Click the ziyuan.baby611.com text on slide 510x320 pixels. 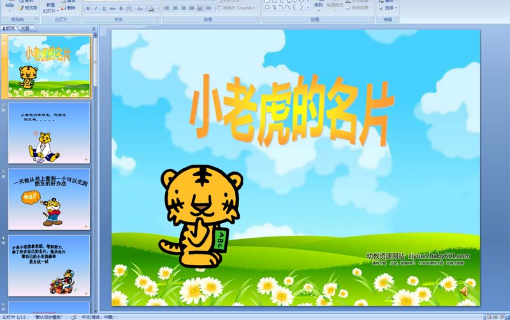439,256
